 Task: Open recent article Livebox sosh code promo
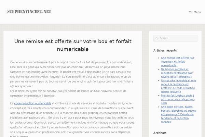[178, 99]
